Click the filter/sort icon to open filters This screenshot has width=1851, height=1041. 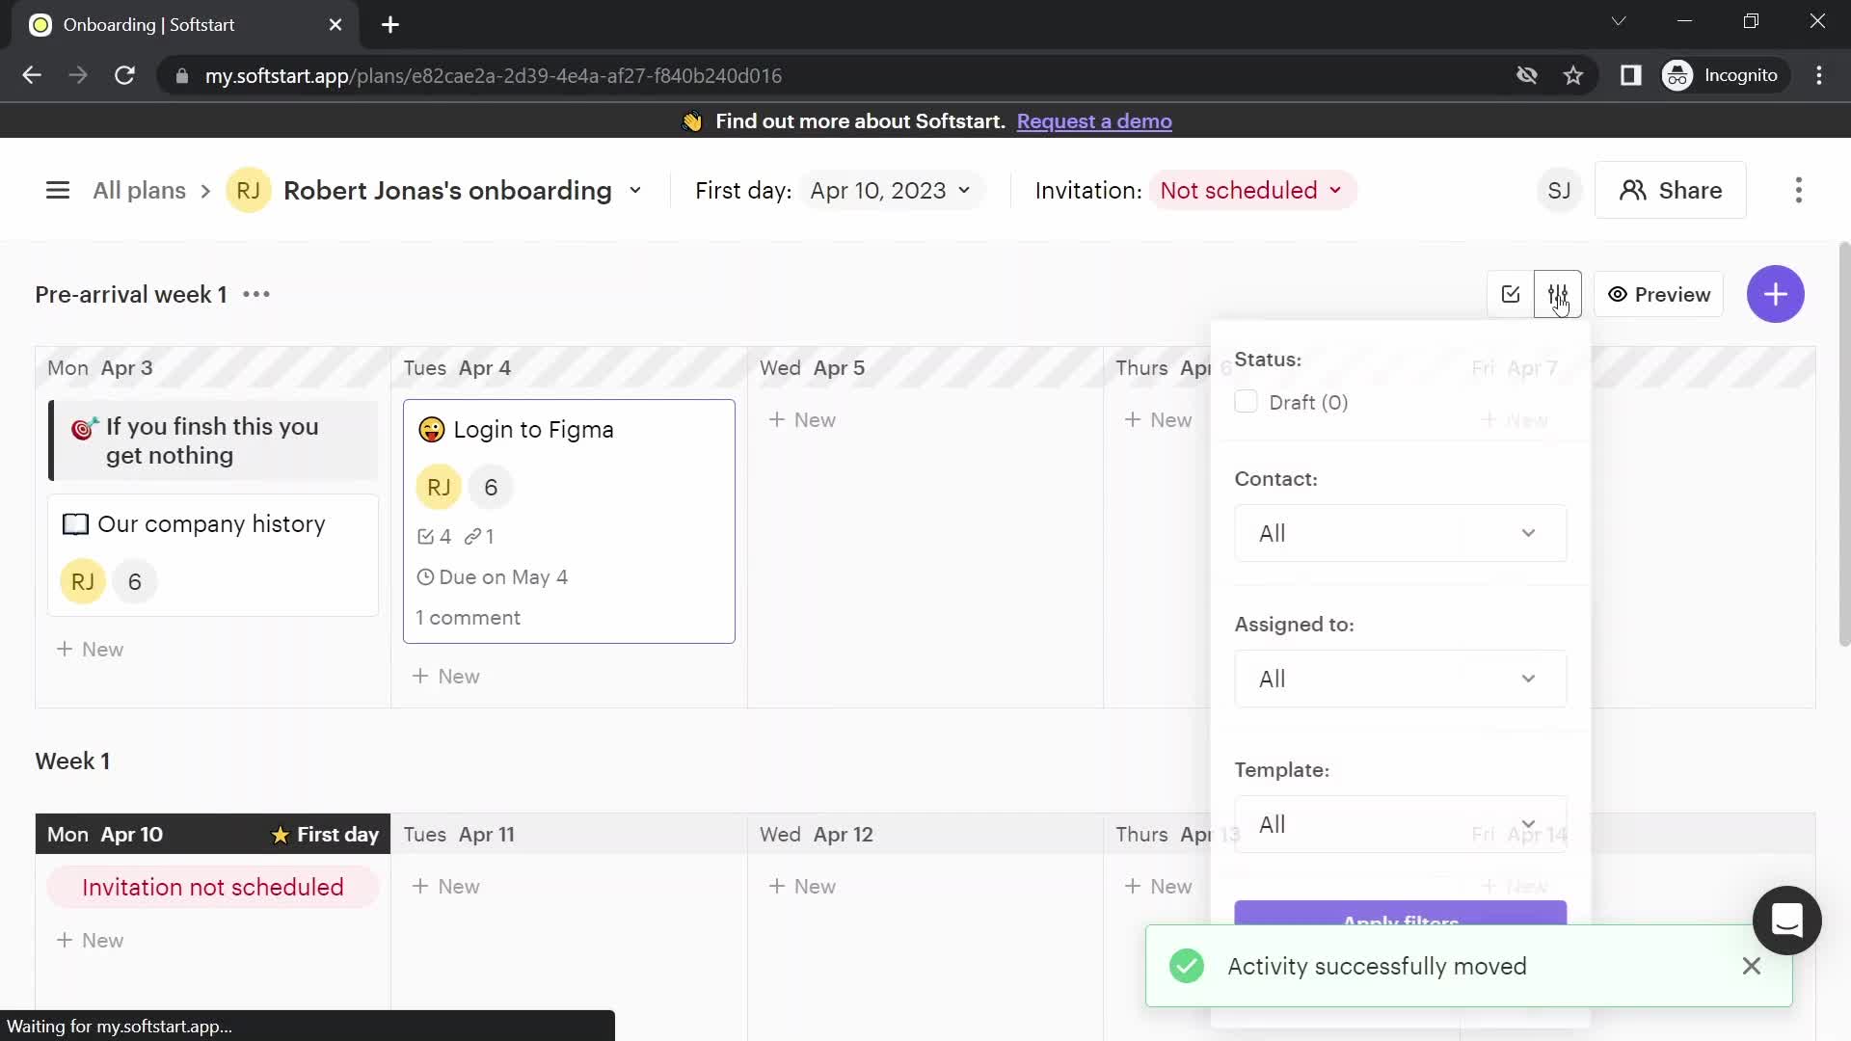click(x=1557, y=294)
